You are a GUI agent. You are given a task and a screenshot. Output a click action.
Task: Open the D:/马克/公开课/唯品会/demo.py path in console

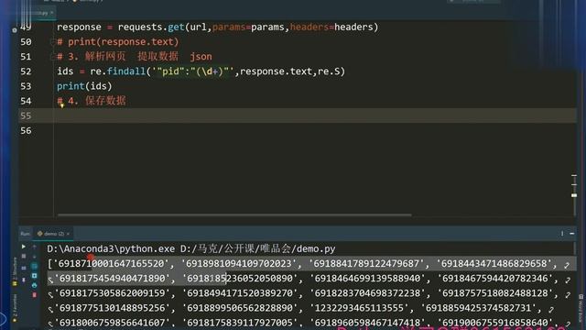click(258, 248)
